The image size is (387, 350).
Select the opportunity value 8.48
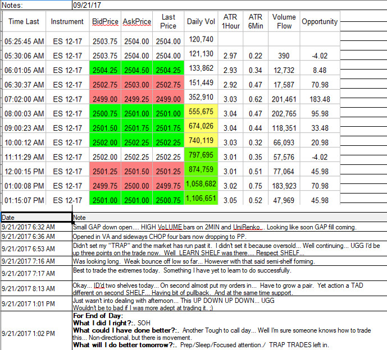coord(320,68)
